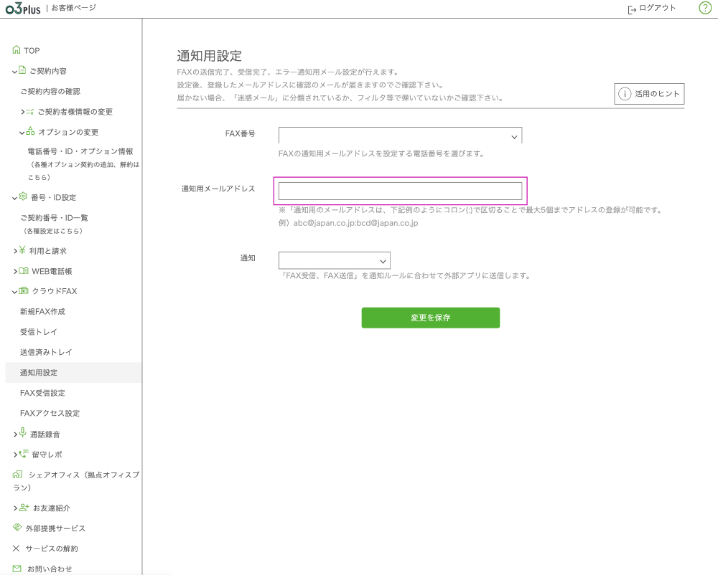Expand the お友達紹介 chevron
The height and width of the screenshot is (575, 718).
tap(16, 508)
